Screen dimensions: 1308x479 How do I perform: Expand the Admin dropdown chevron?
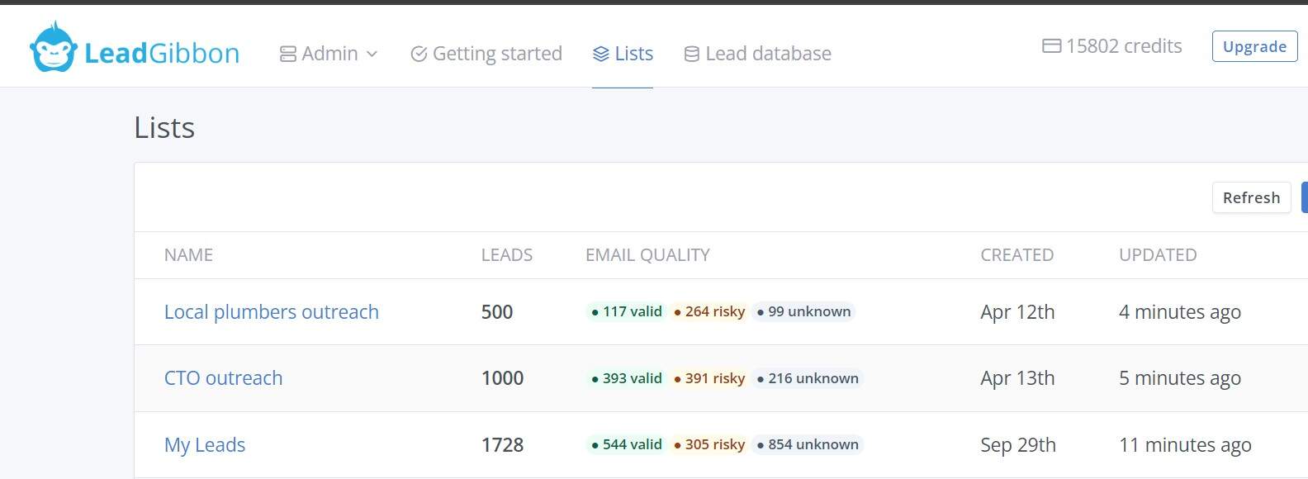coord(372,54)
